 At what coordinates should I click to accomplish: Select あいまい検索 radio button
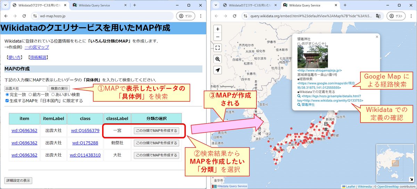click(x=53, y=95)
